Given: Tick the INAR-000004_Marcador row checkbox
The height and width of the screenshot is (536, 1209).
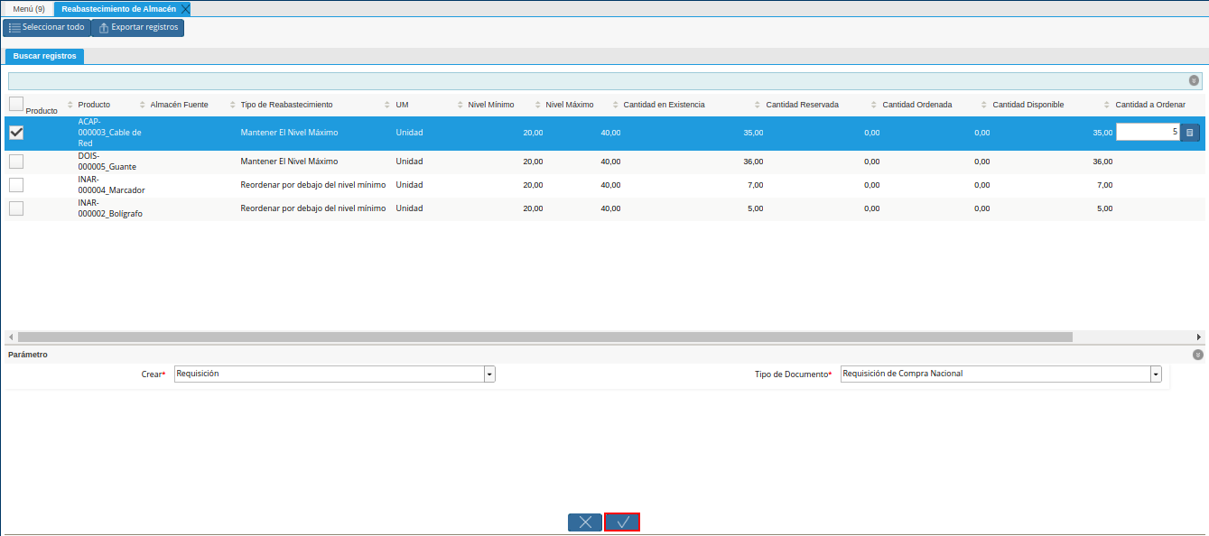Looking at the screenshot, I should pyautogui.click(x=16, y=185).
